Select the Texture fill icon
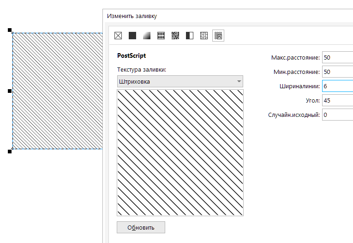 204,36
